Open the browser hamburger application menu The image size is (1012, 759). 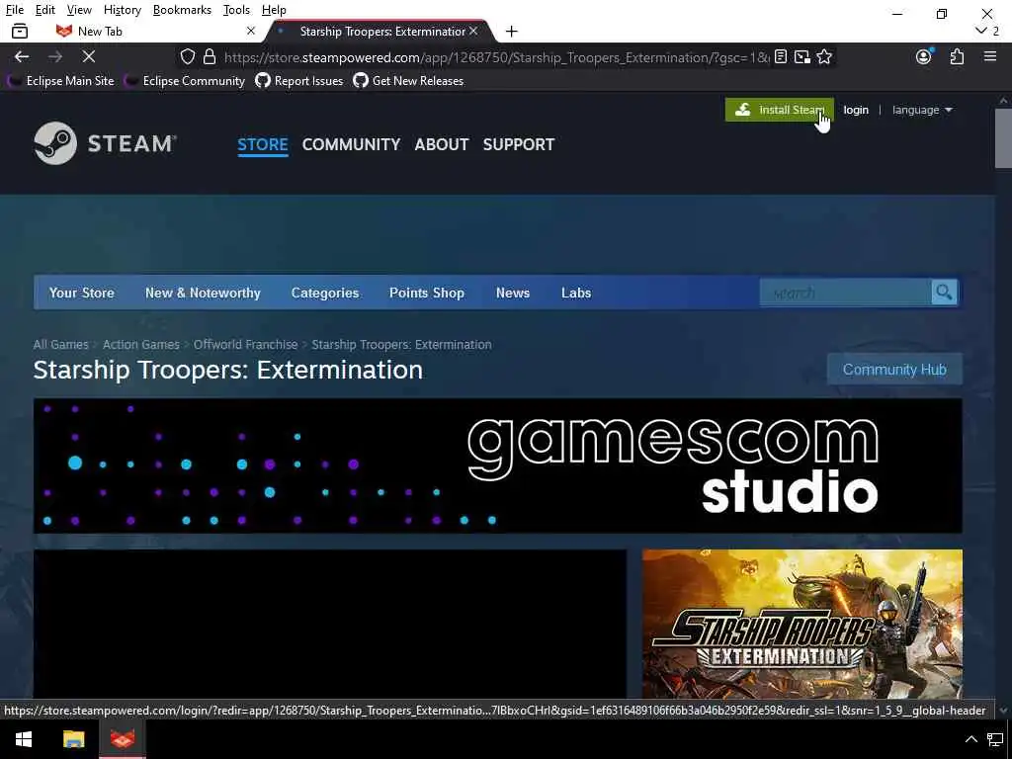[x=990, y=56]
